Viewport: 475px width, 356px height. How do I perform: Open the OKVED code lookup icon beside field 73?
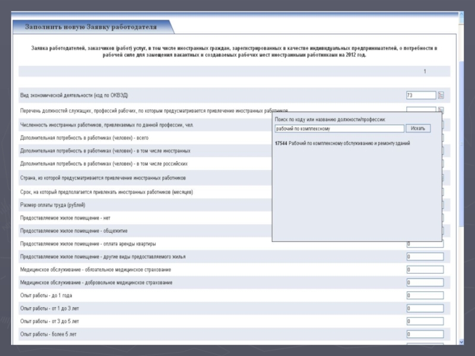pos(441,96)
